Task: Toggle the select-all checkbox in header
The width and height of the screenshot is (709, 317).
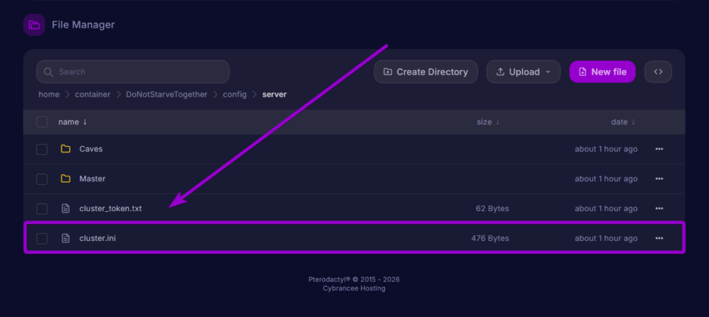Action: point(42,122)
